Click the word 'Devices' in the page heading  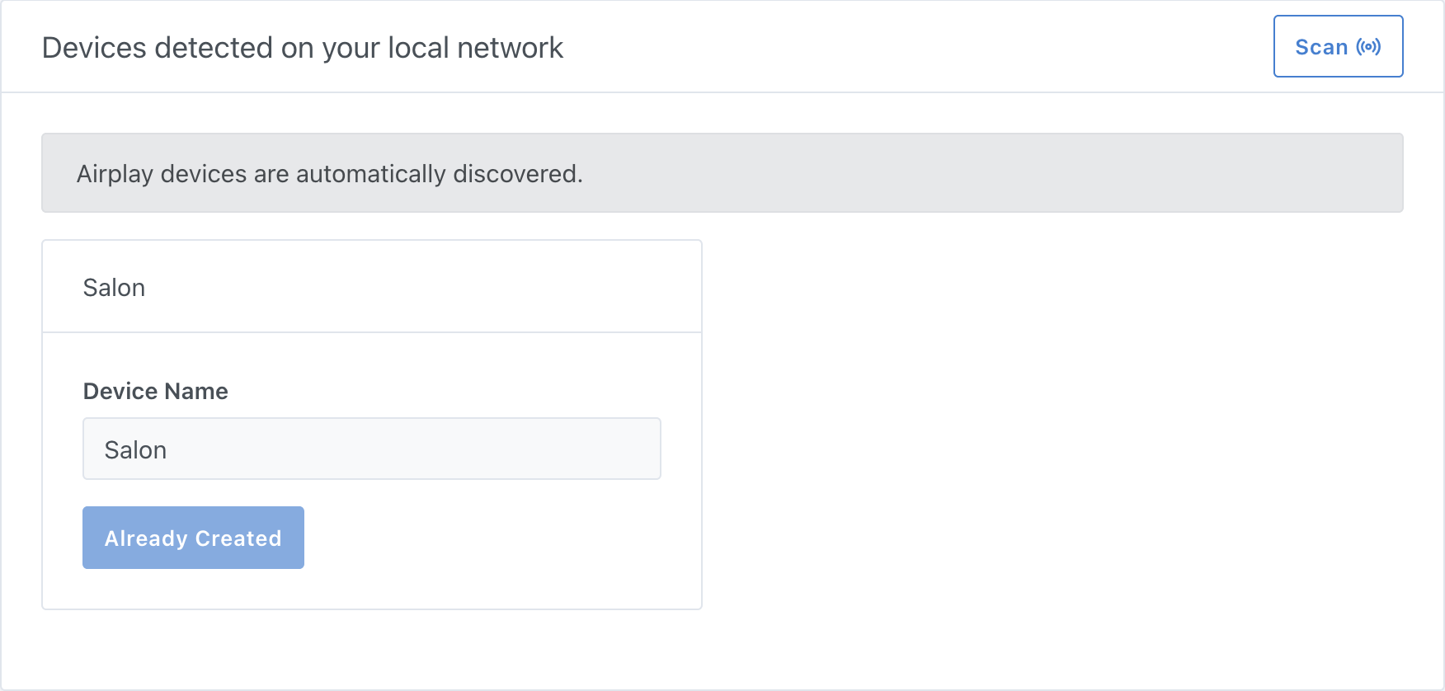95,48
